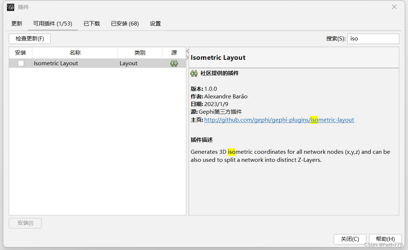Image resolution: width=408 pixels, height=250 pixels.
Task: Collapse panel using the left splitter arrow
Action: [x=187, y=51]
